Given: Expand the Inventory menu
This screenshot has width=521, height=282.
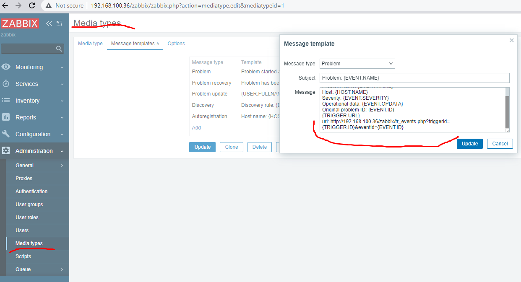Looking at the screenshot, I should point(62,101).
